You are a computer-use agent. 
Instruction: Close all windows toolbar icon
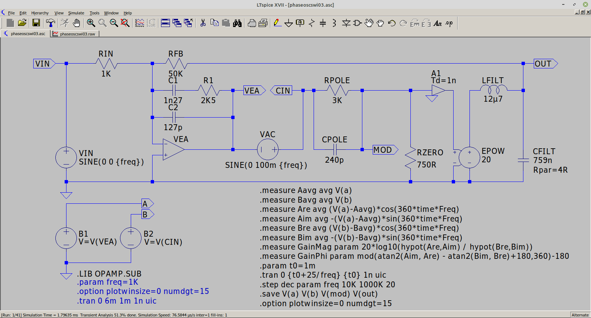[x=188, y=23]
